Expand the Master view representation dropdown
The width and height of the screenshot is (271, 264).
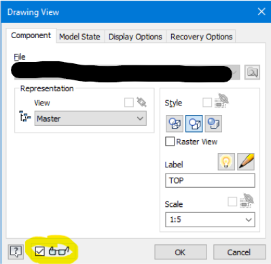point(90,118)
